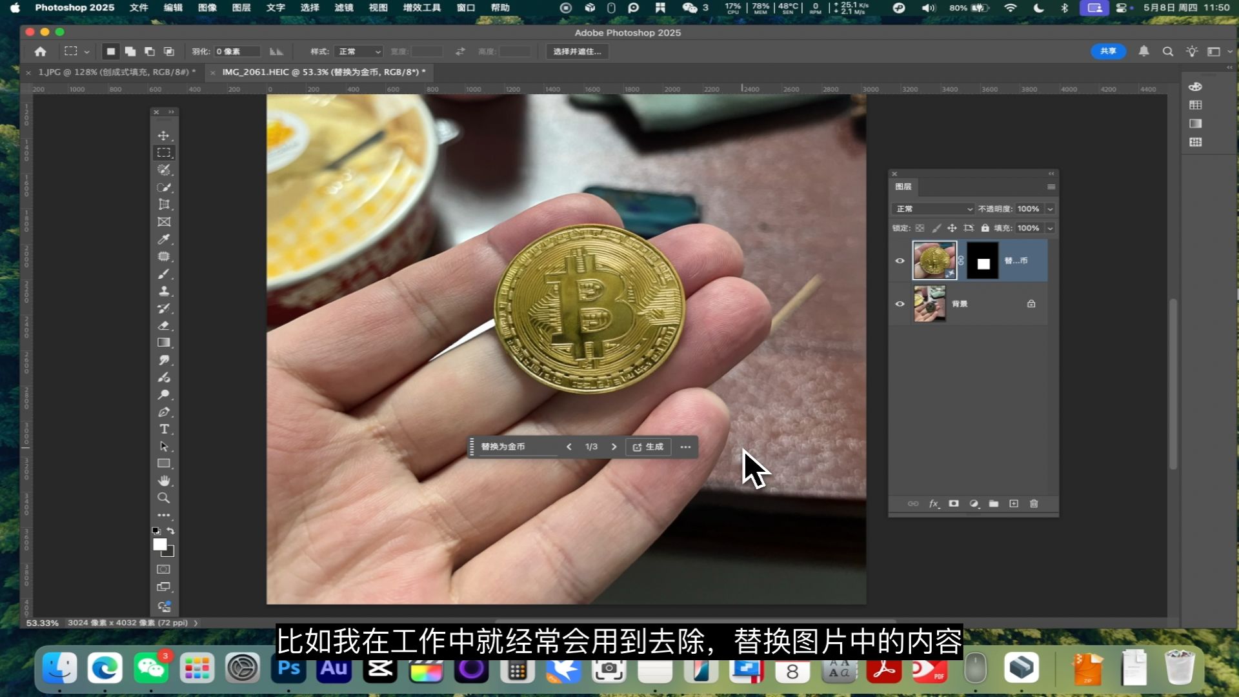Select the Pen tool

[164, 412]
